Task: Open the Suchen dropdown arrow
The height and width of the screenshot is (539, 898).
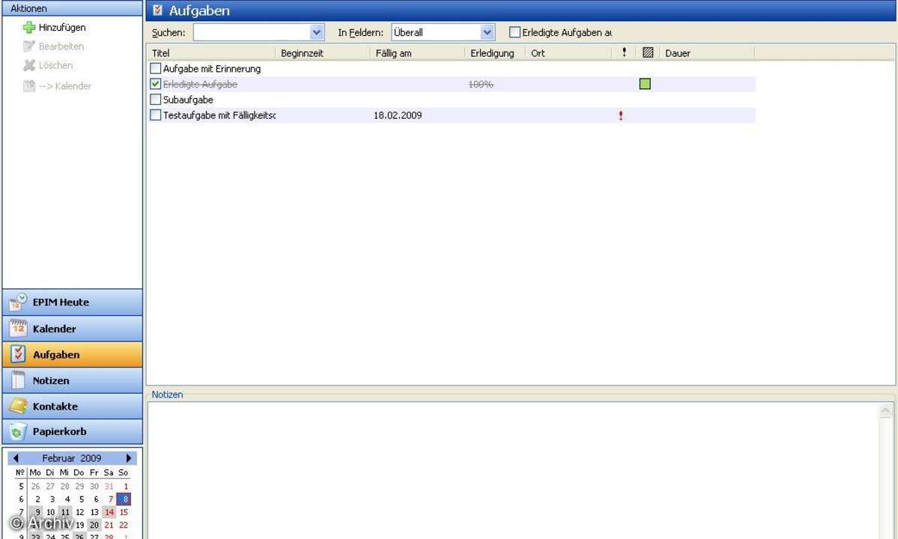Action: (x=317, y=33)
